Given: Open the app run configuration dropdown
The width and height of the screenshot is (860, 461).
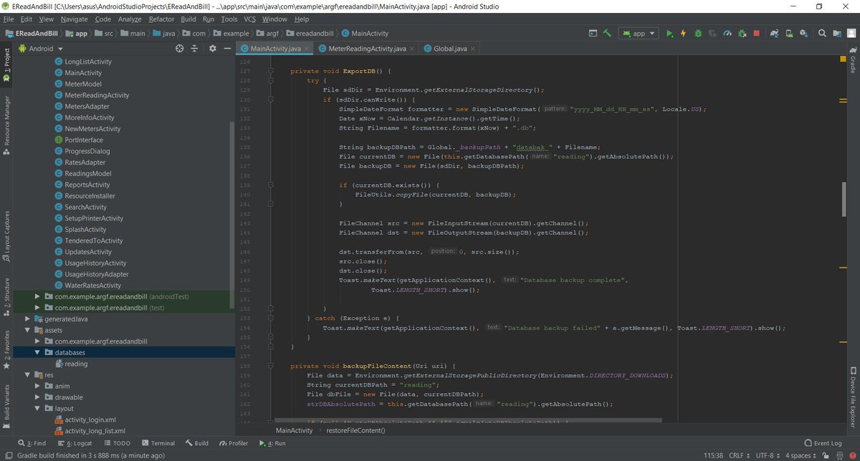Looking at the screenshot, I should [640, 33].
